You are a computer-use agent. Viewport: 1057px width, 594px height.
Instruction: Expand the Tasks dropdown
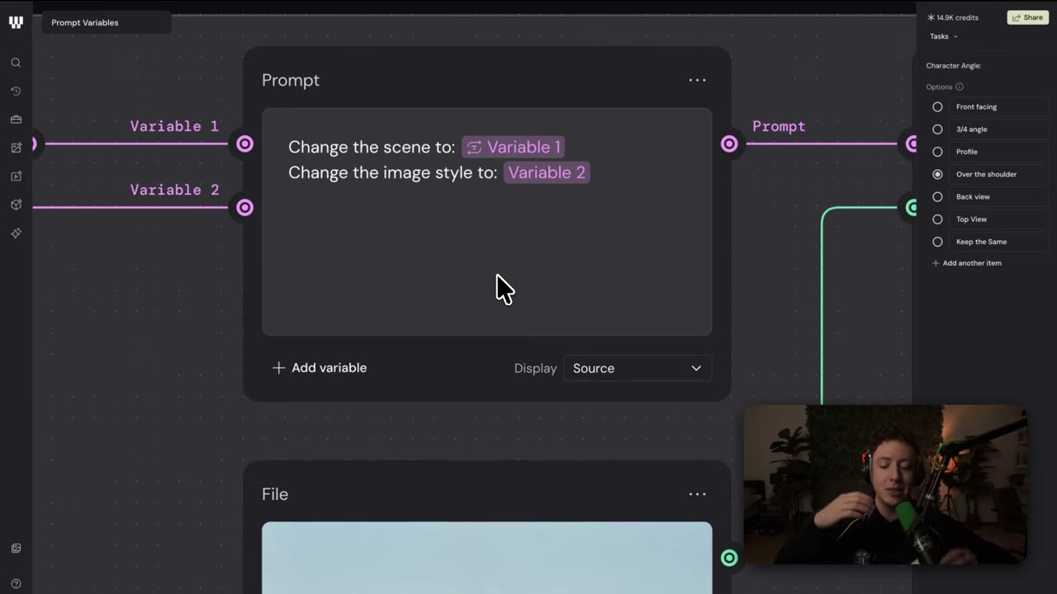[x=943, y=36]
